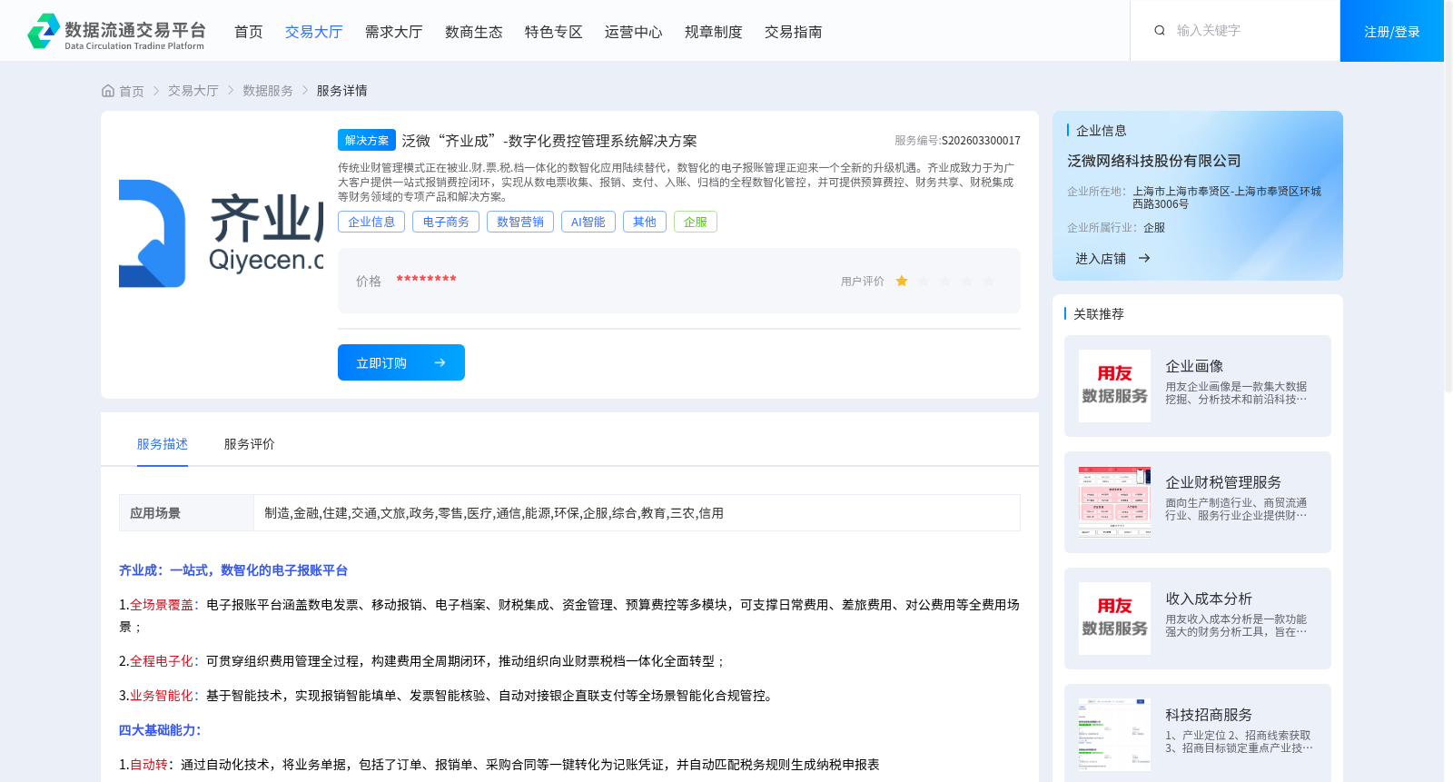This screenshot has height=782, width=1453.
Task: Open 交易大厅 in top navigation
Action: click(x=313, y=32)
